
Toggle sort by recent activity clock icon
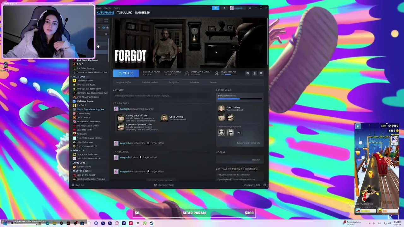(x=104, y=28)
